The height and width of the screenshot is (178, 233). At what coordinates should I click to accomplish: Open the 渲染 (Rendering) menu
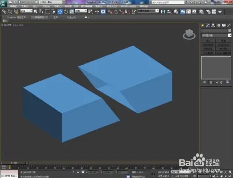pos(99,7)
